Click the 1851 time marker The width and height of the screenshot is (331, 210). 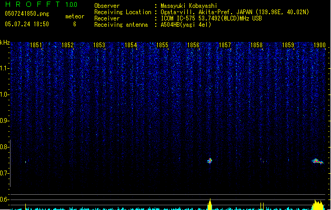pyautogui.click(x=36, y=45)
